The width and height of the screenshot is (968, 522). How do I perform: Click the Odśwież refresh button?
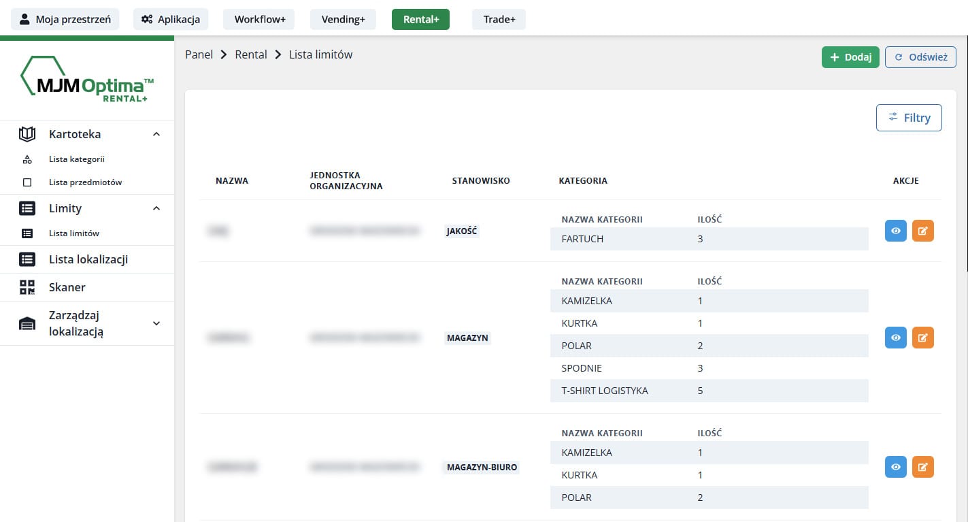[x=920, y=57]
